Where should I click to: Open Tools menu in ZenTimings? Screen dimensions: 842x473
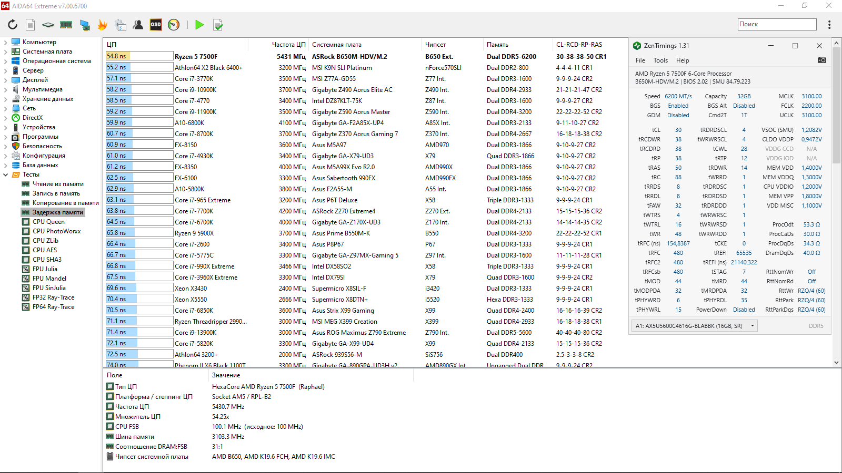point(660,60)
